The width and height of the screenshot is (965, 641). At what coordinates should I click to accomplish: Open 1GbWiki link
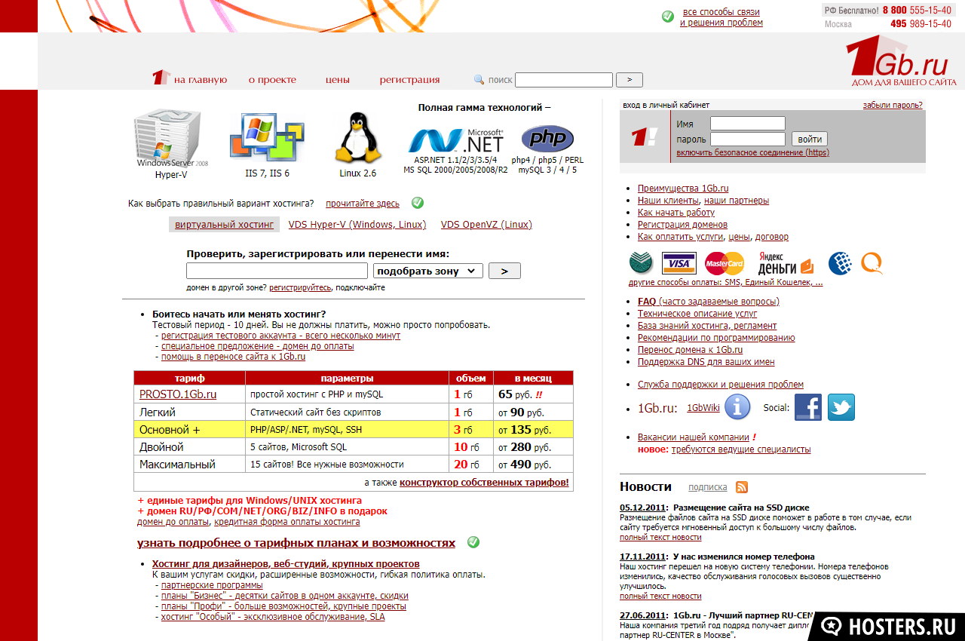703,408
